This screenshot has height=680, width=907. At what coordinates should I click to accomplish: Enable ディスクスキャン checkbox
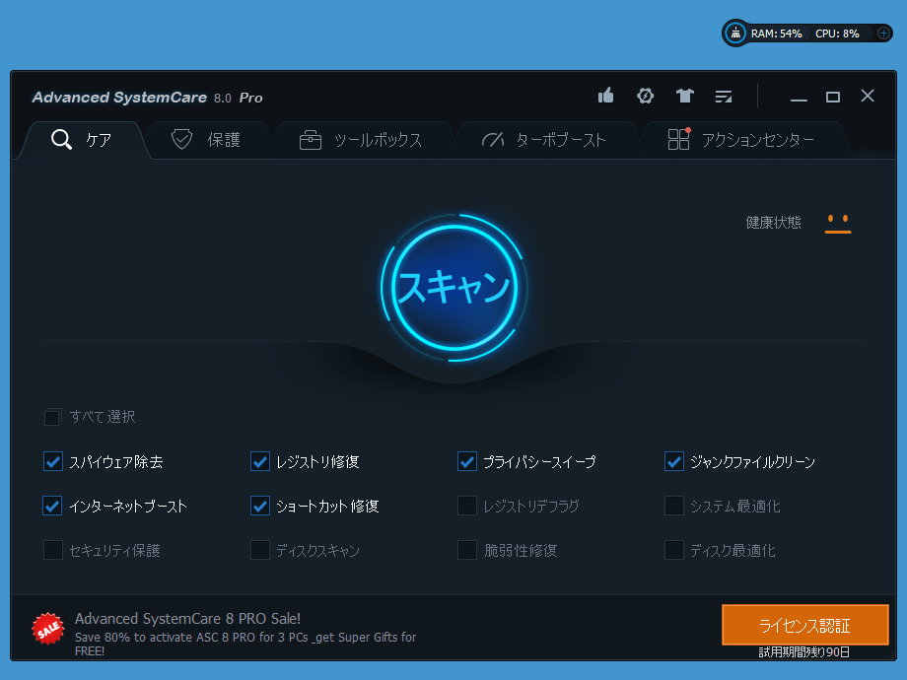click(x=259, y=550)
